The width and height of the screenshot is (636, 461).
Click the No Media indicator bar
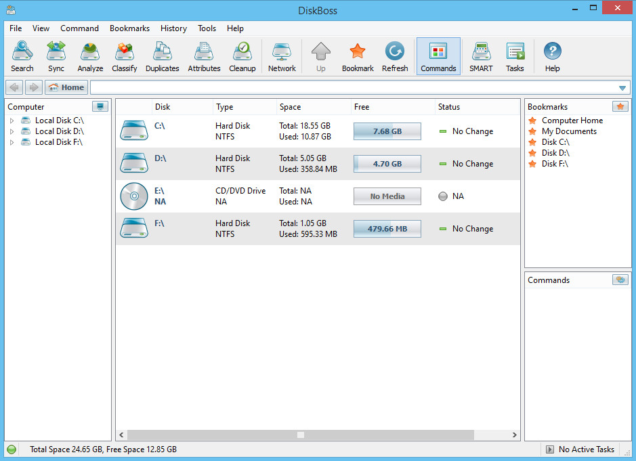(387, 196)
